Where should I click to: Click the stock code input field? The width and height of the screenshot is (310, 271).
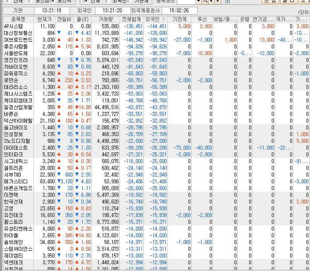[x=186, y=1]
